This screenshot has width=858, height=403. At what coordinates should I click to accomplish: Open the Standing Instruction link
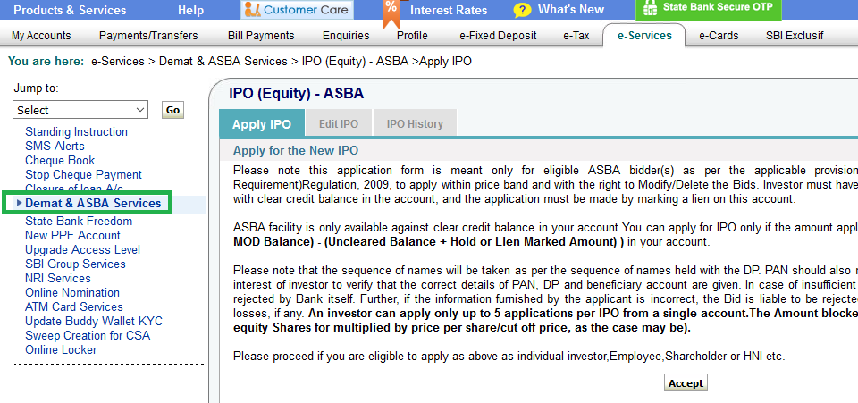(x=76, y=131)
